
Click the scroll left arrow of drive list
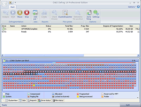click(x=3, y=55)
